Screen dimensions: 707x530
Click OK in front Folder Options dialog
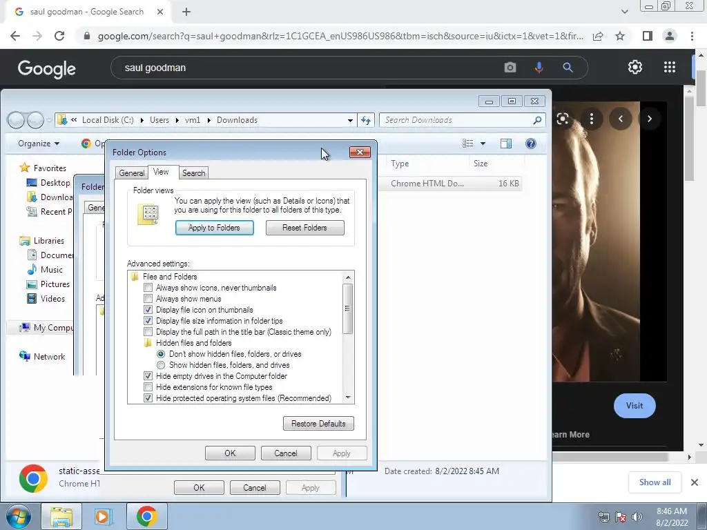[230, 453]
